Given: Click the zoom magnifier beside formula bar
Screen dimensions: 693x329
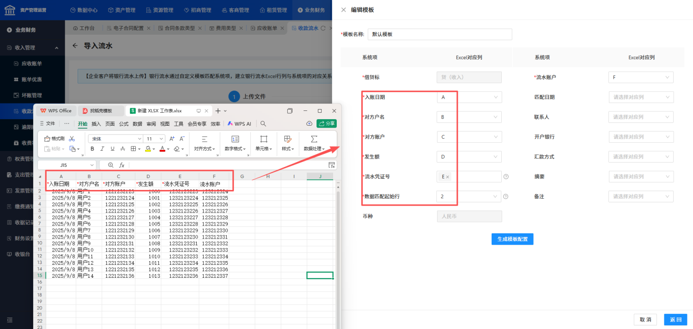Looking at the screenshot, I should tap(110, 165).
